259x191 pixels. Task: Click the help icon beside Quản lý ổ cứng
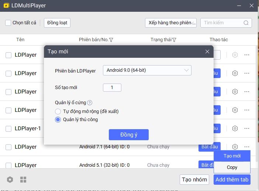tap(90, 103)
